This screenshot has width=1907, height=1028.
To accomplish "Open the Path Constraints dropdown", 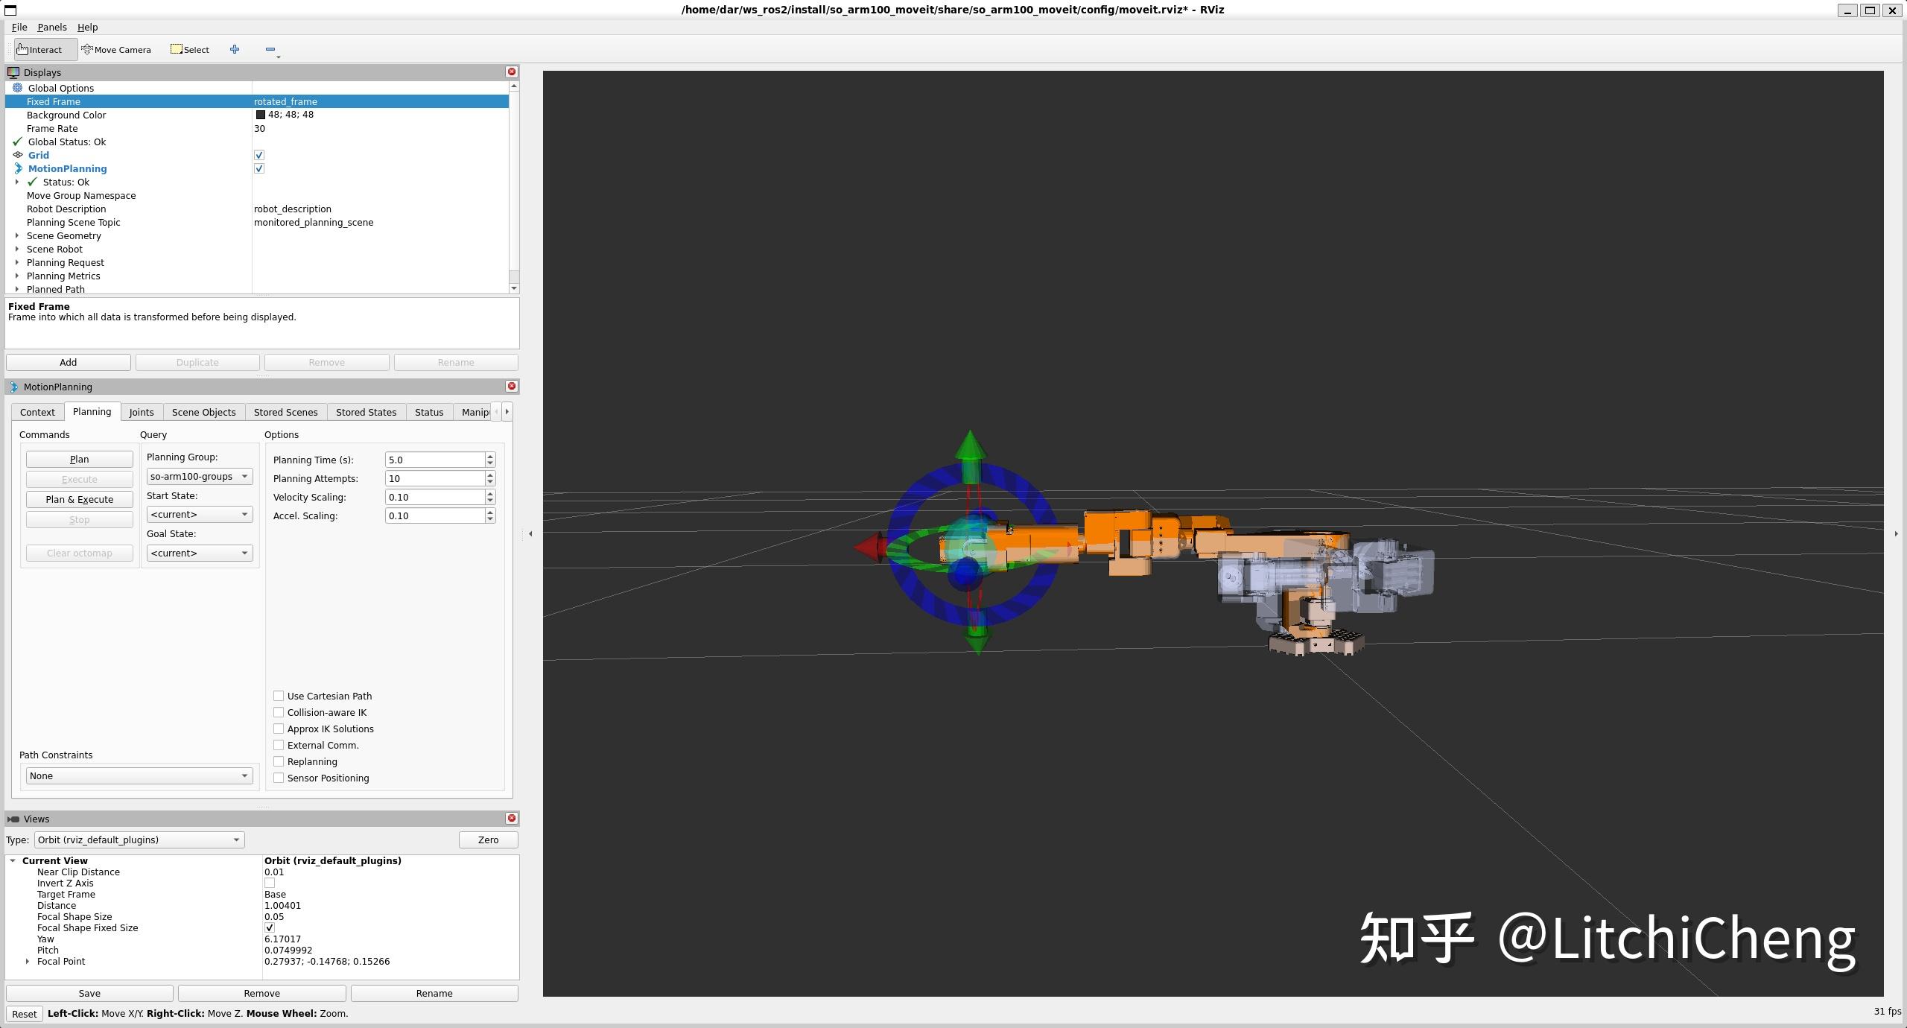I will click(x=139, y=775).
